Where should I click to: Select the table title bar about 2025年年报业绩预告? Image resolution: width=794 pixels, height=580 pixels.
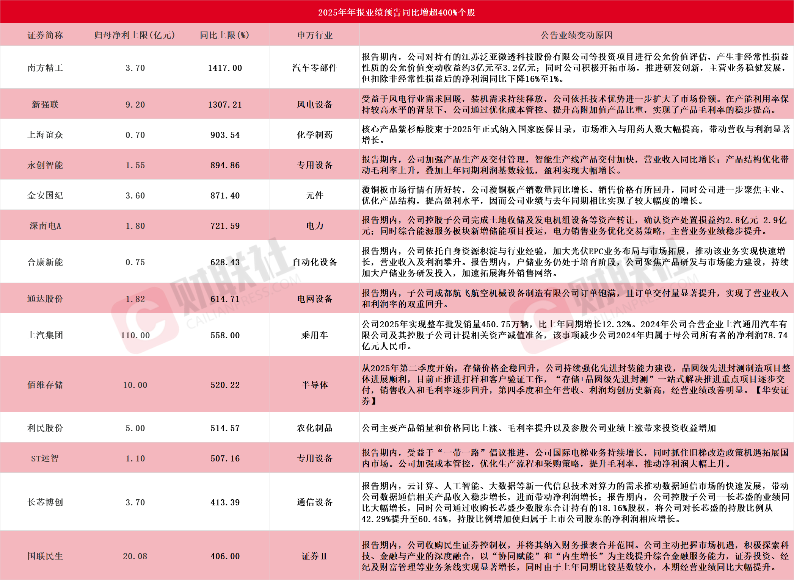[397, 12]
